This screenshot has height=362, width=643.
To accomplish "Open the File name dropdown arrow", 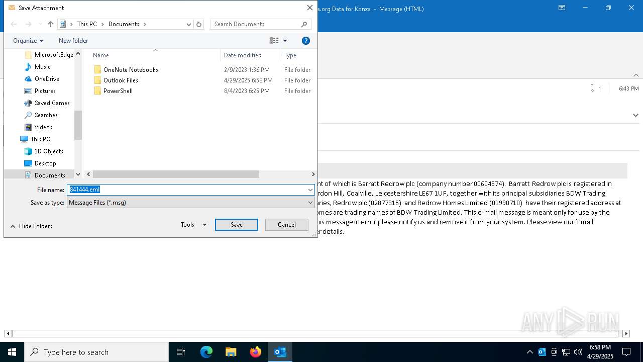I will (x=310, y=190).
